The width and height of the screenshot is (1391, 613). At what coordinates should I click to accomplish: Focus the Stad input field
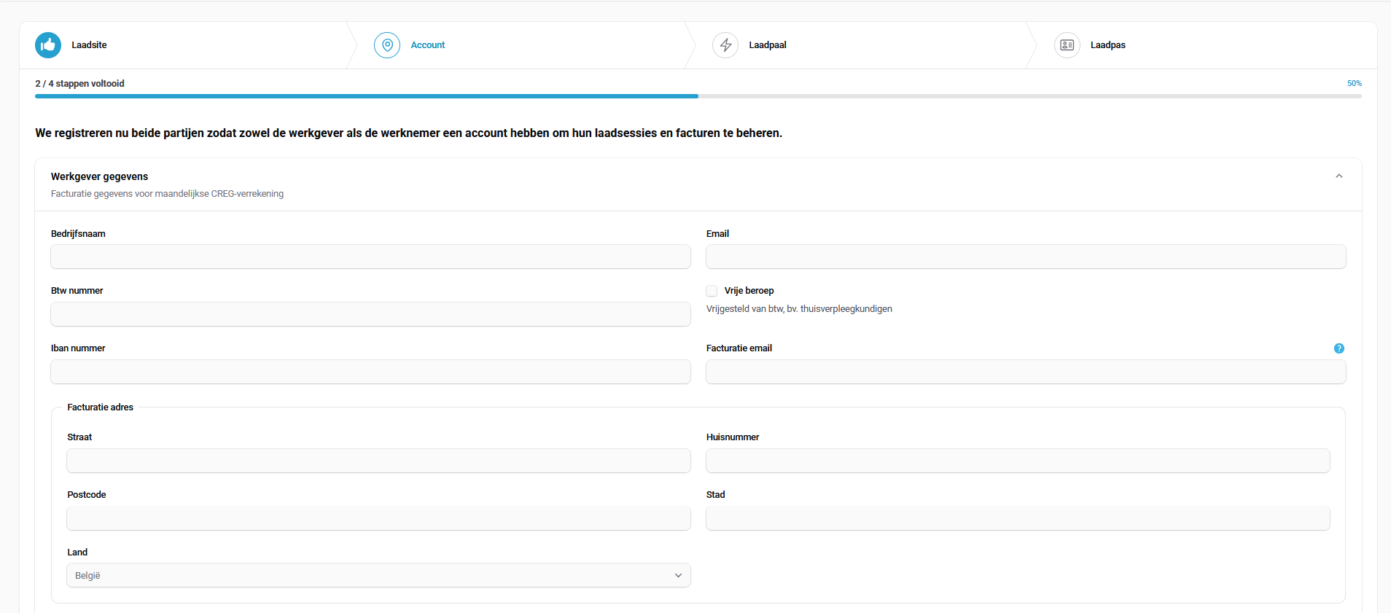click(1018, 518)
